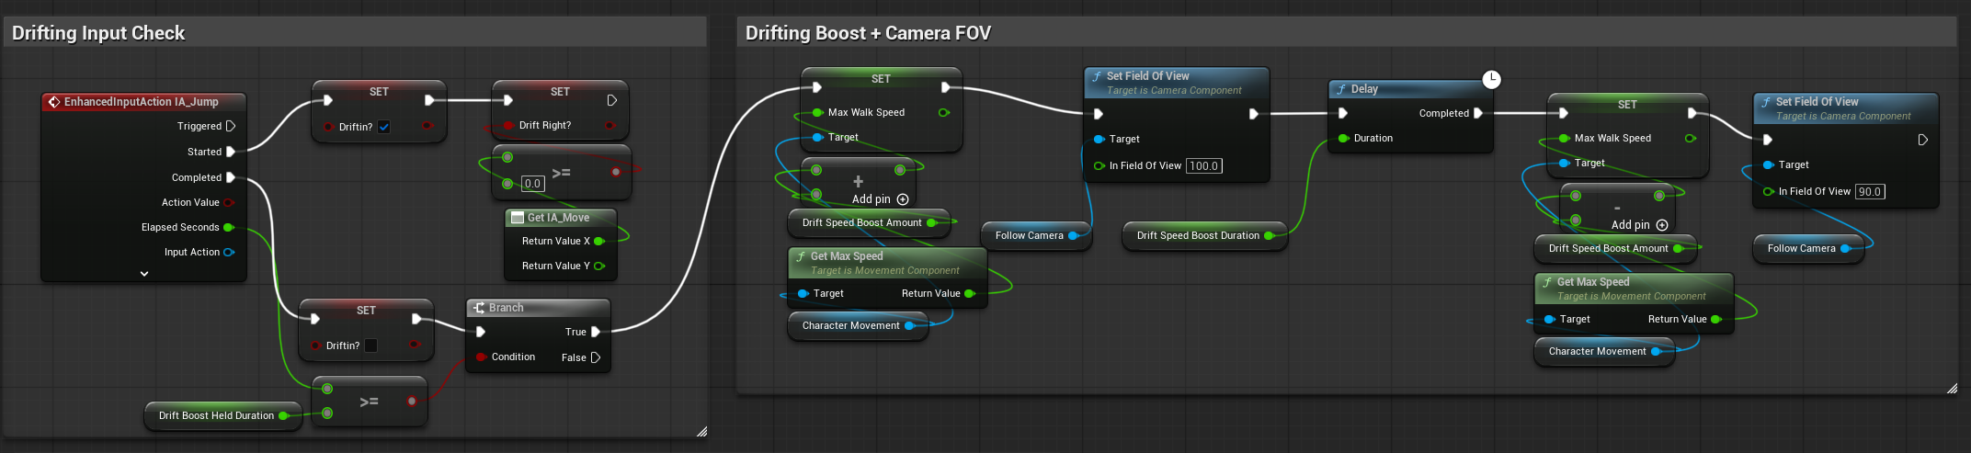Click the EnhancedInputAction IA_Jump event icon
Image resolution: width=1971 pixels, height=453 pixels.
click(x=54, y=102)
